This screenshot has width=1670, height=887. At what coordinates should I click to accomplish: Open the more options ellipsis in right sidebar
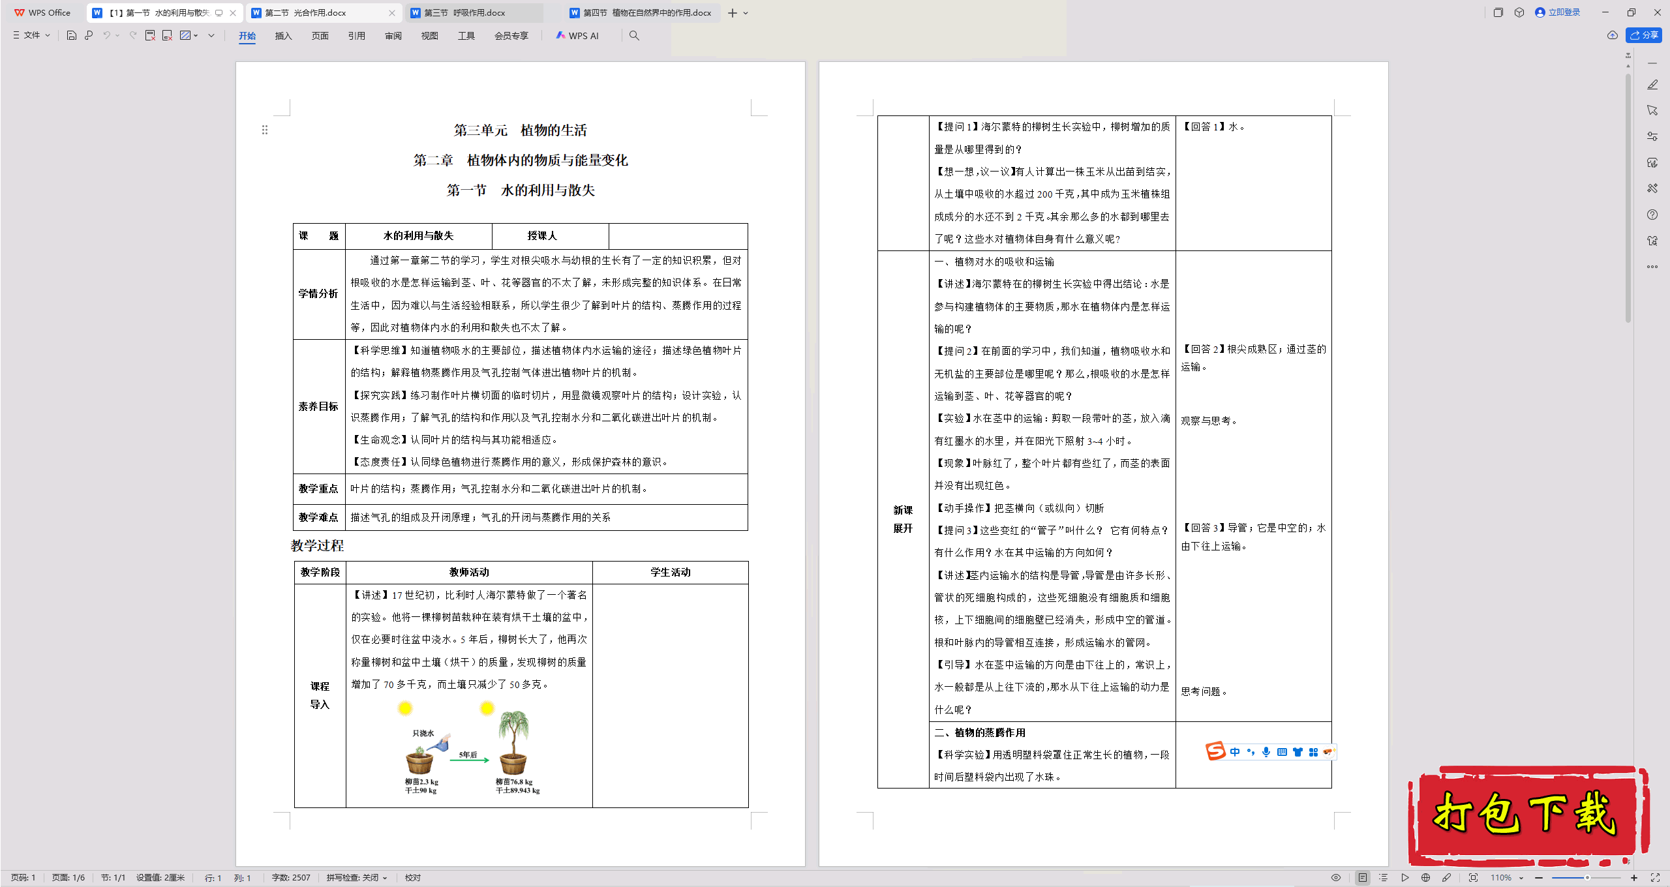pos(1652,267)
